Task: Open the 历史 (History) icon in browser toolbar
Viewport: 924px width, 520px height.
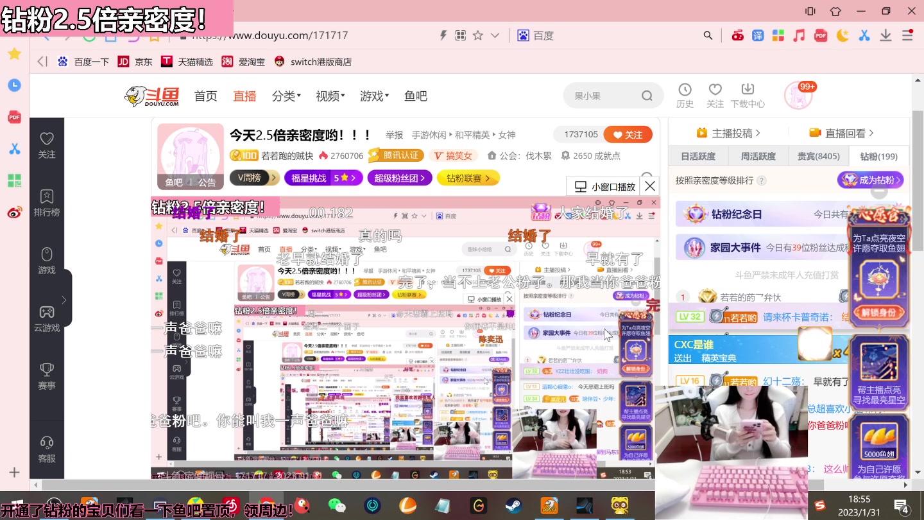Action: (685, 93)
